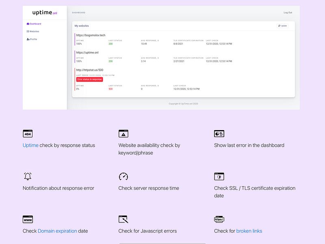325x244 pixels.
Task: Click the Log Out link
Action: click(x=288, y=13)
